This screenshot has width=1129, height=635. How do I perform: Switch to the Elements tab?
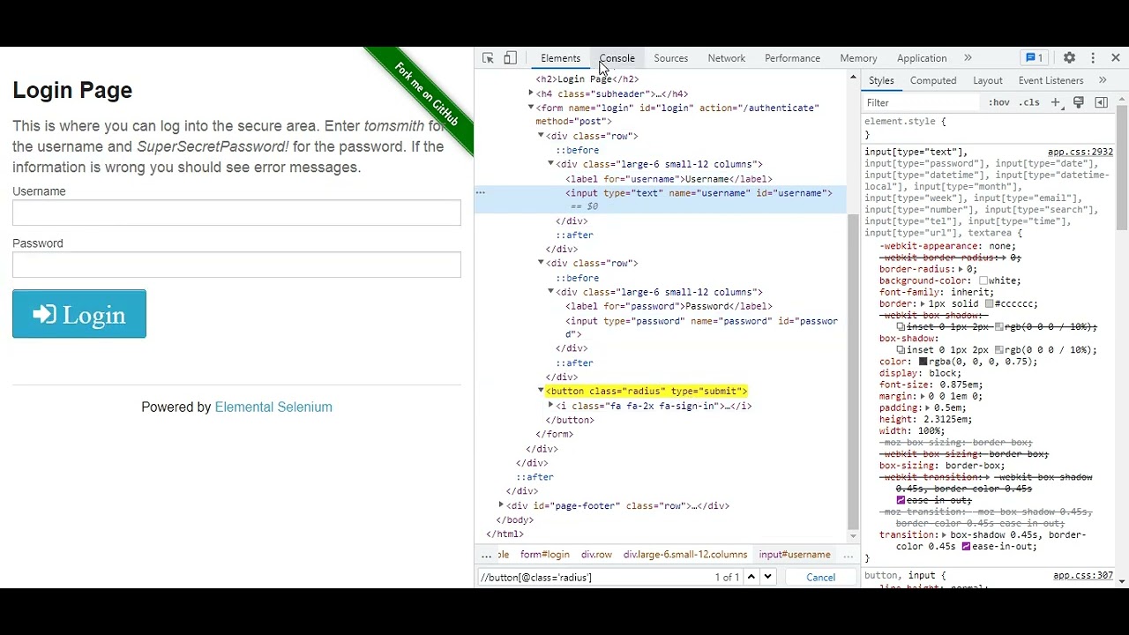click(561, 58)
